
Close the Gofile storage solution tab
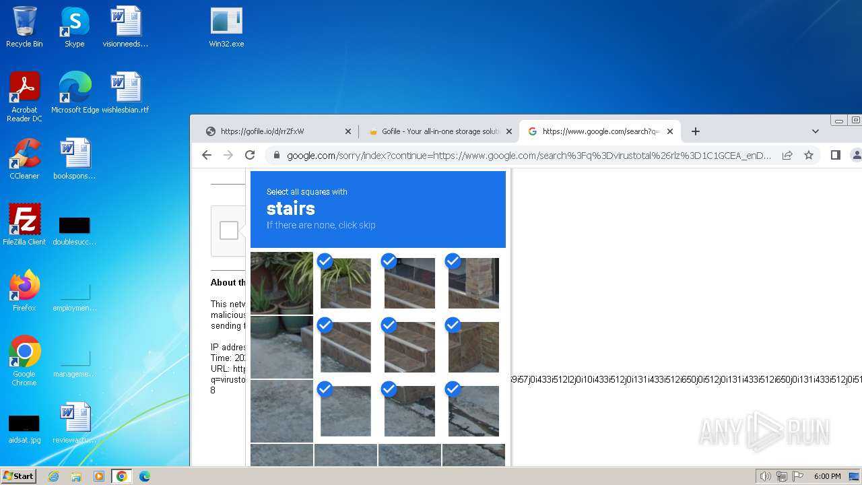[509, 131]
